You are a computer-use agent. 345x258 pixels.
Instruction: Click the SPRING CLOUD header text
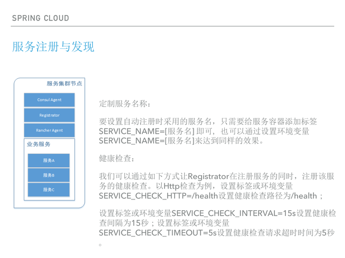pos(40,18)
